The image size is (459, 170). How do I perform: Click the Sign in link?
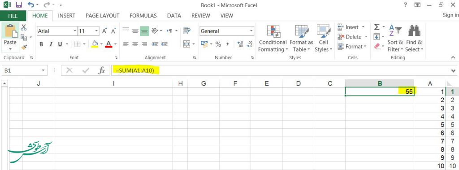click(450, 15)
